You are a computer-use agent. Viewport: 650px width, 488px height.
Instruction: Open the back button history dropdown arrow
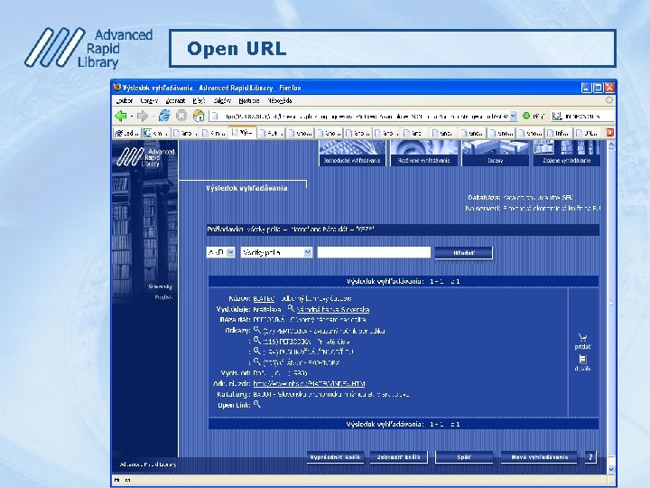coord(132,117)
